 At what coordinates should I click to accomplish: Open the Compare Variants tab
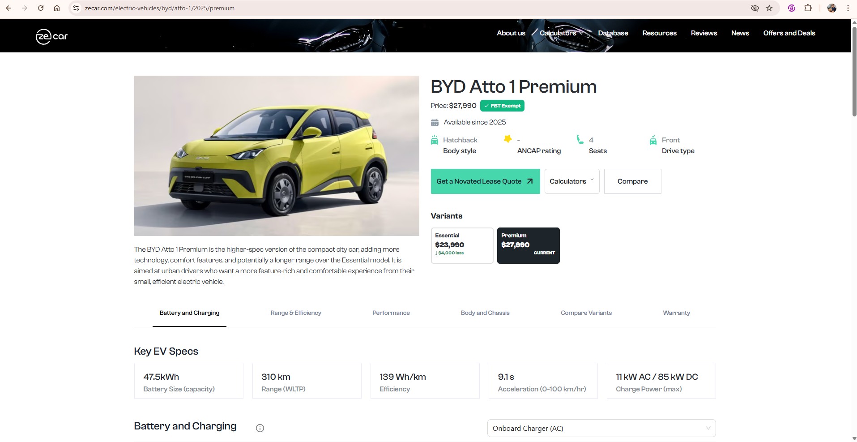[586, 313]
